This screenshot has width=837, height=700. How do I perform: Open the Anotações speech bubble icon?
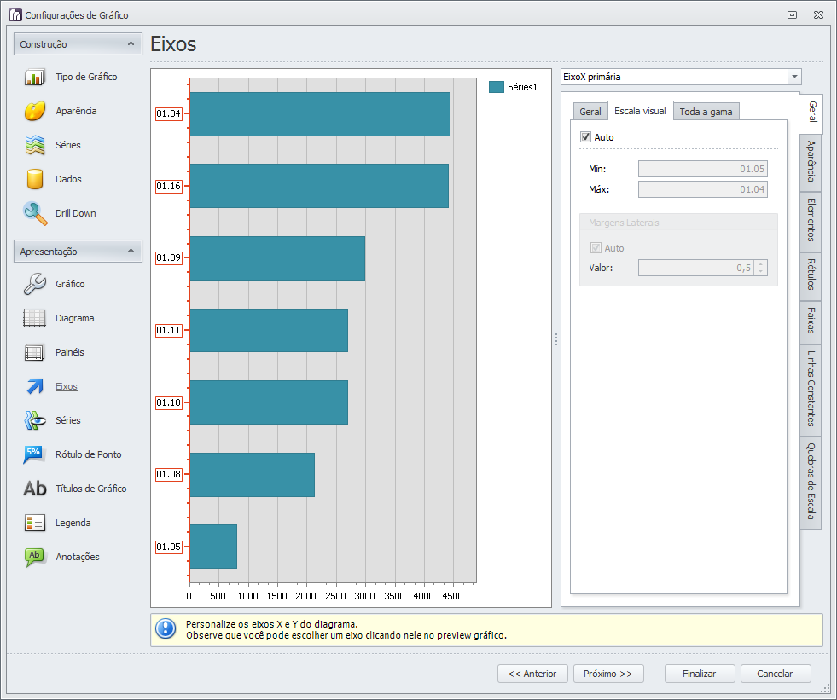click(35, 557)
